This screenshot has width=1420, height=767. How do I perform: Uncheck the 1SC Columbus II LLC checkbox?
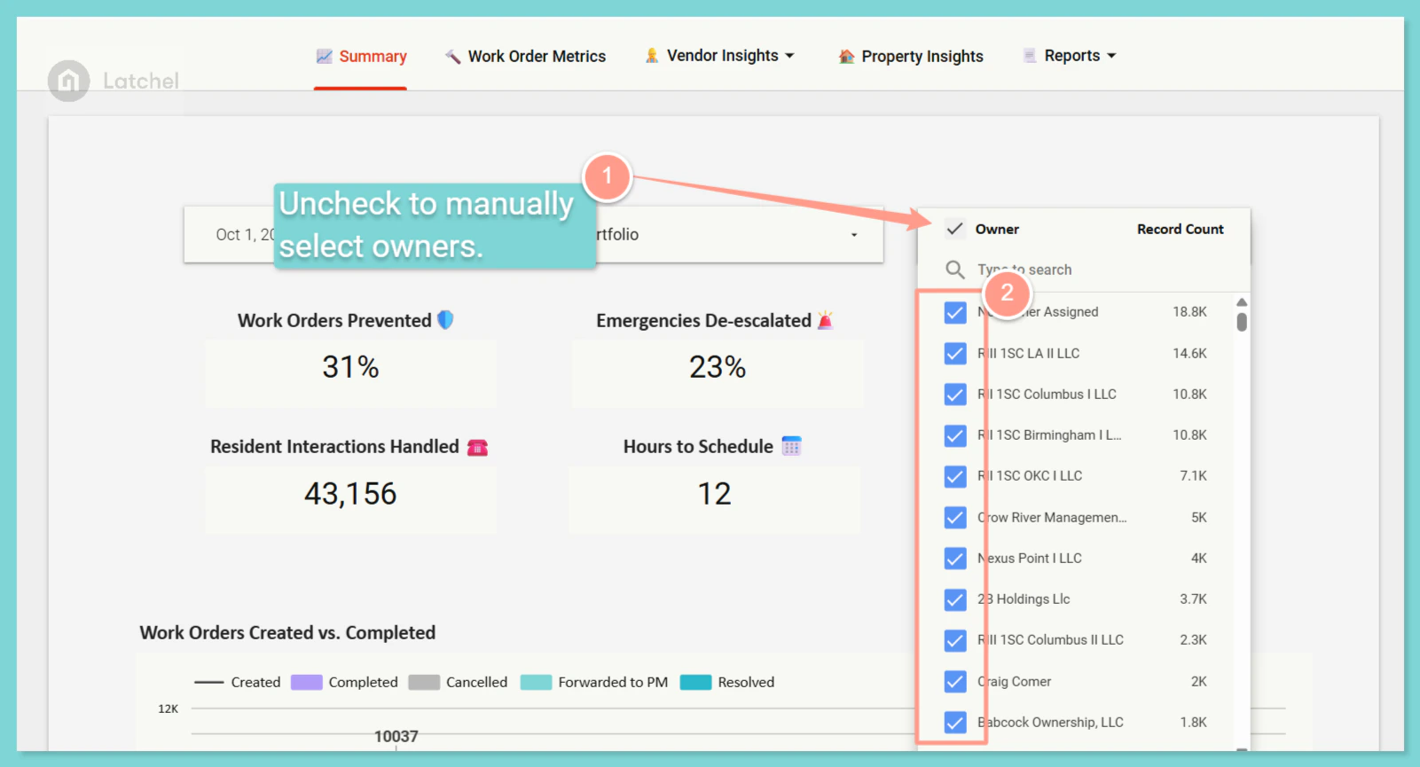coord(955,640)
